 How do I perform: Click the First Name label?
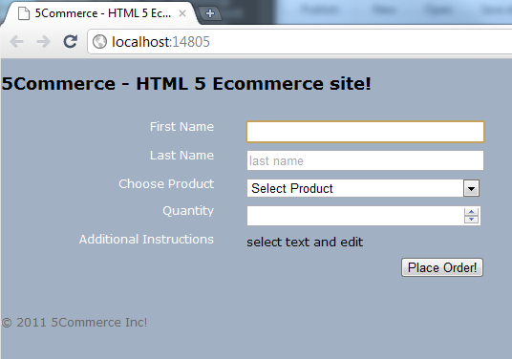click(x=181, y=127)
